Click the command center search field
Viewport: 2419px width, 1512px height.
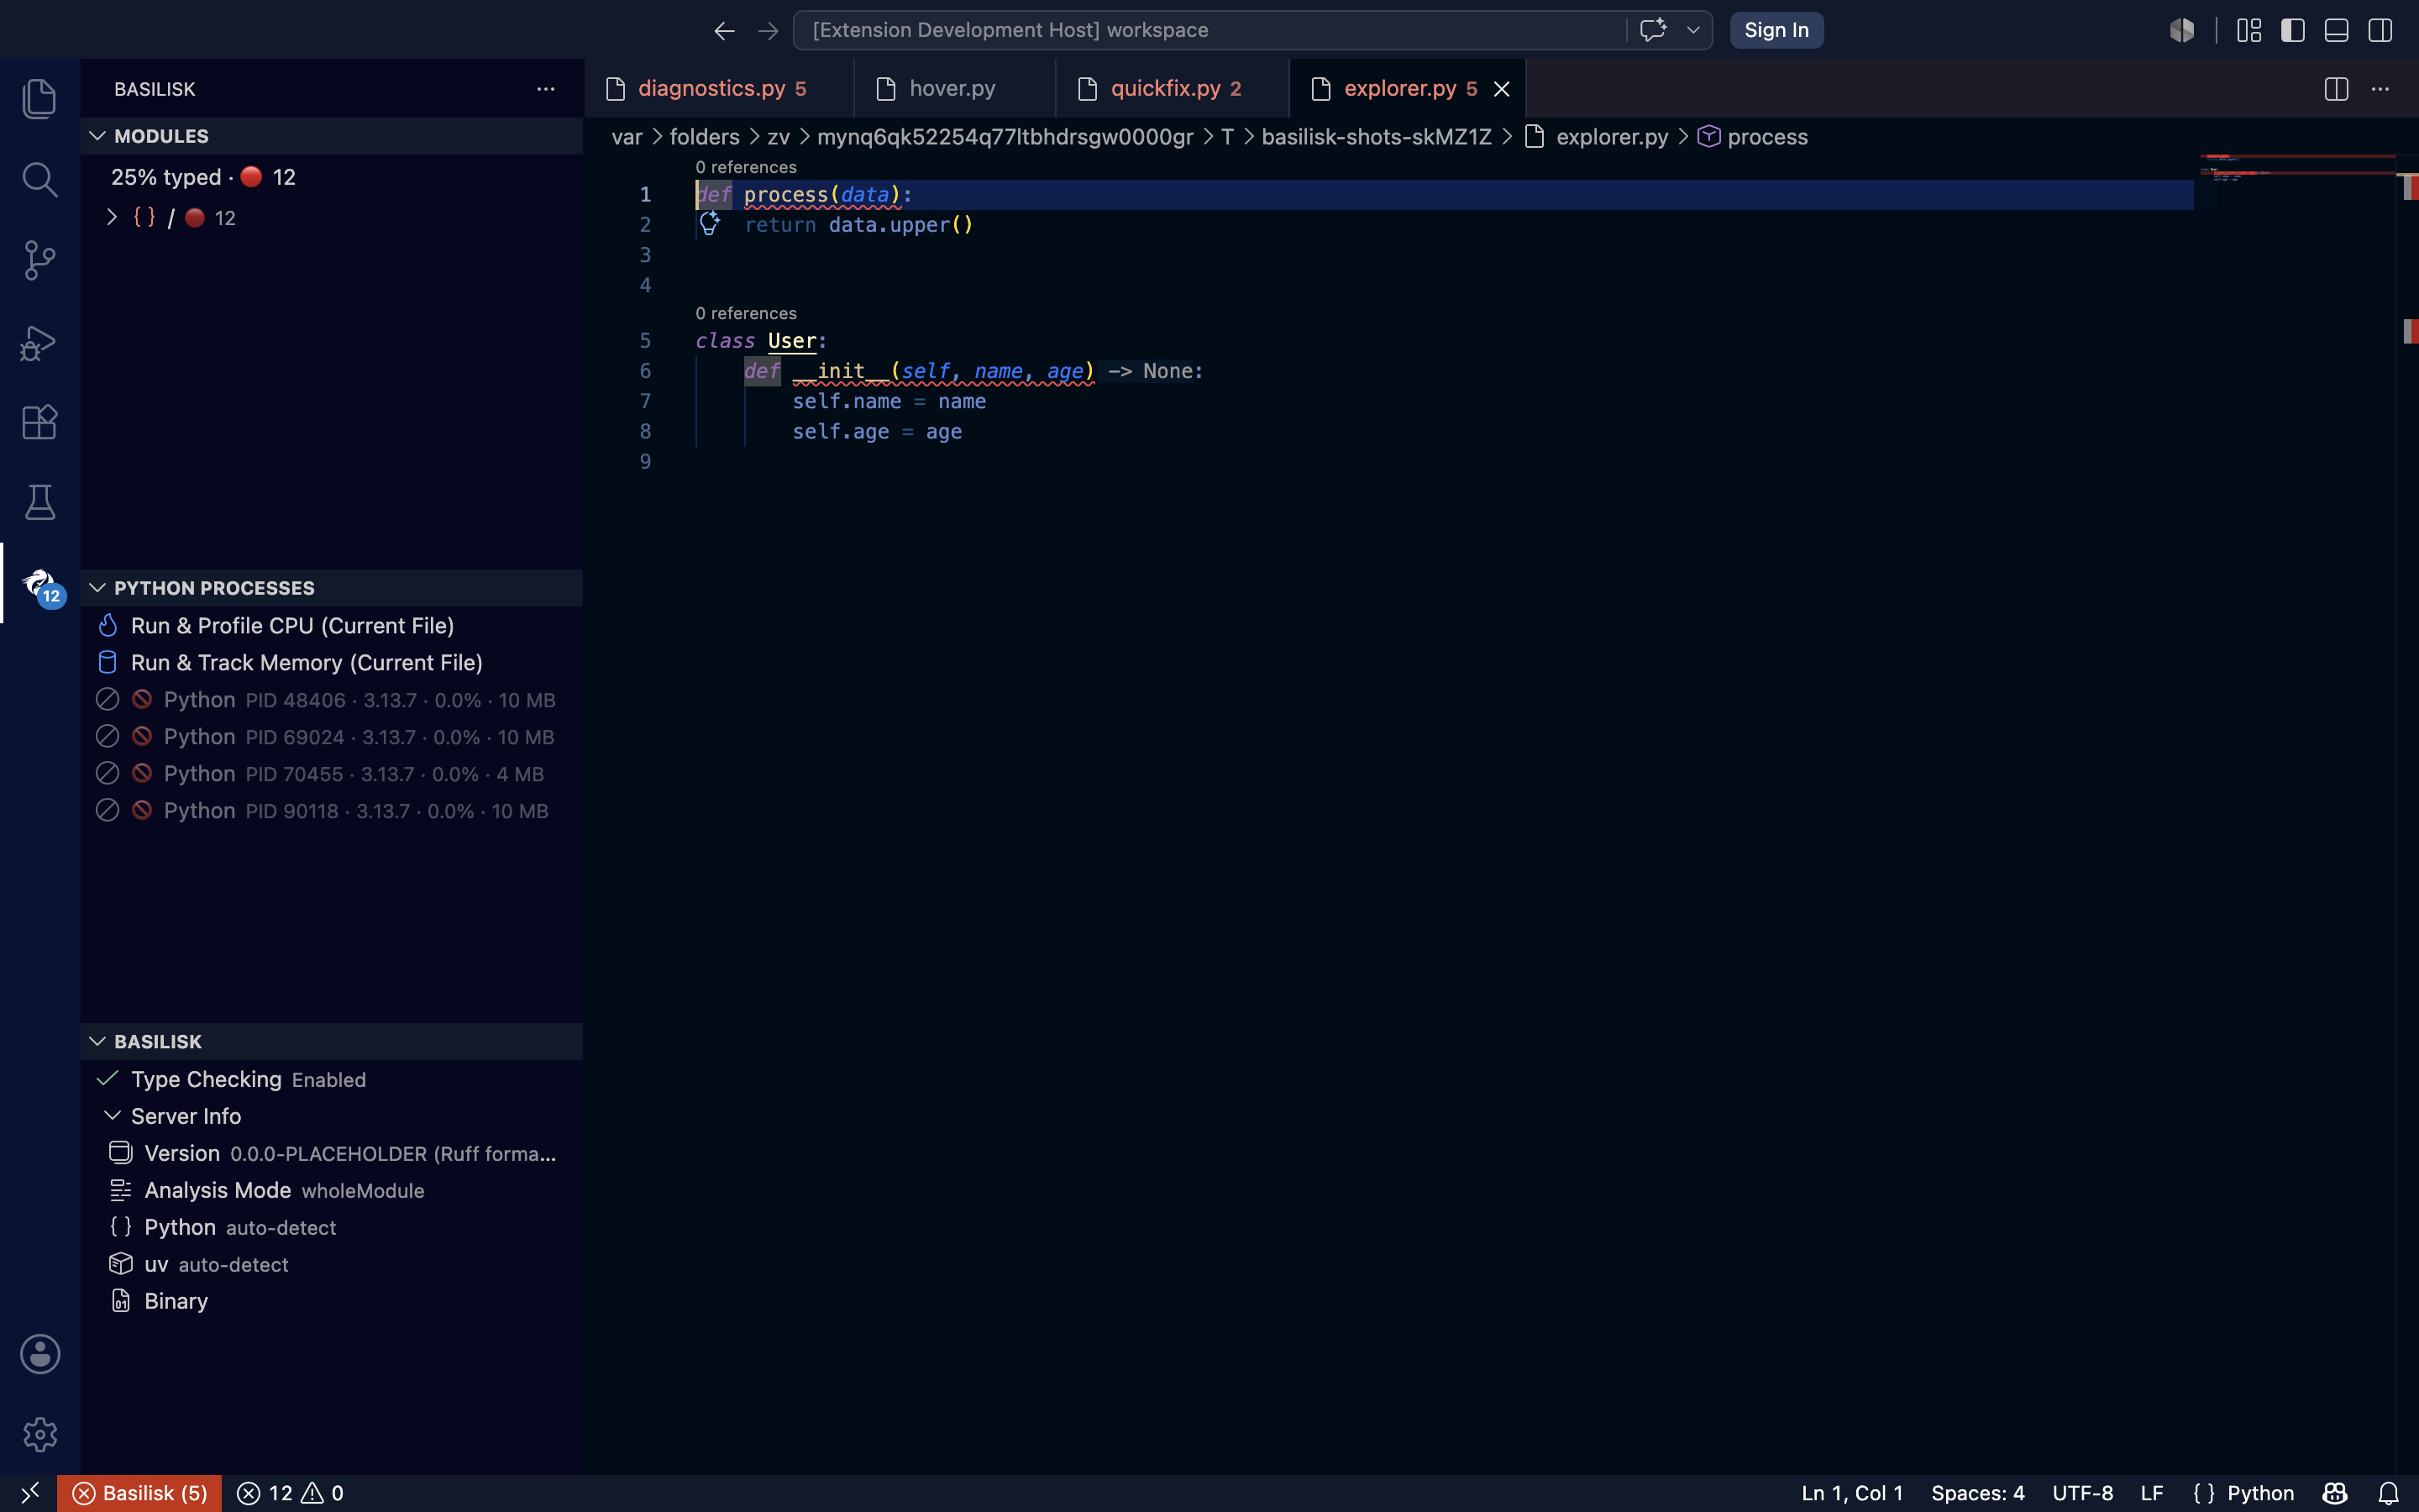(x=1209, y=30)
